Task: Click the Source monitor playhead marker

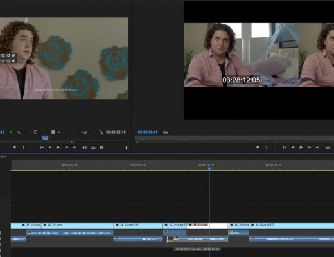Action: point(45,138)
